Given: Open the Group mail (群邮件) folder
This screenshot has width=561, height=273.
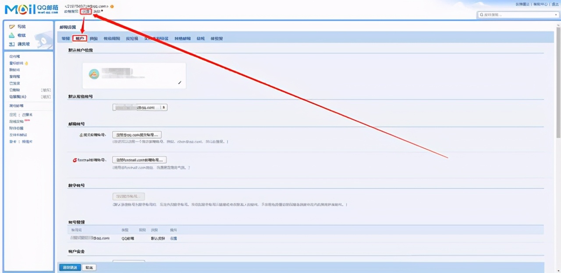Looking at the screenshot, I should (x=14, y=70).
